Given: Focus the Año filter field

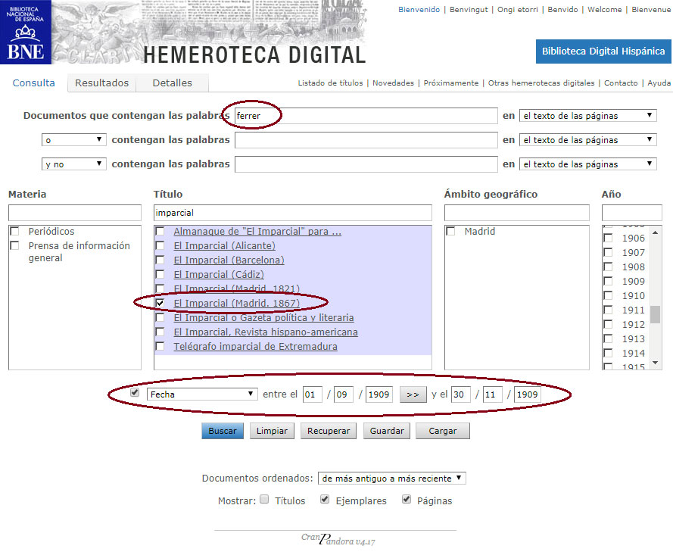Looking at the screenshot, I should 632,213.
